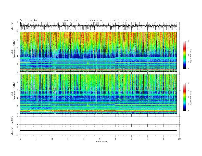Screen dimensions: 202x156
Task: Click time axis tick label "10"
Action: pos(179,139)
